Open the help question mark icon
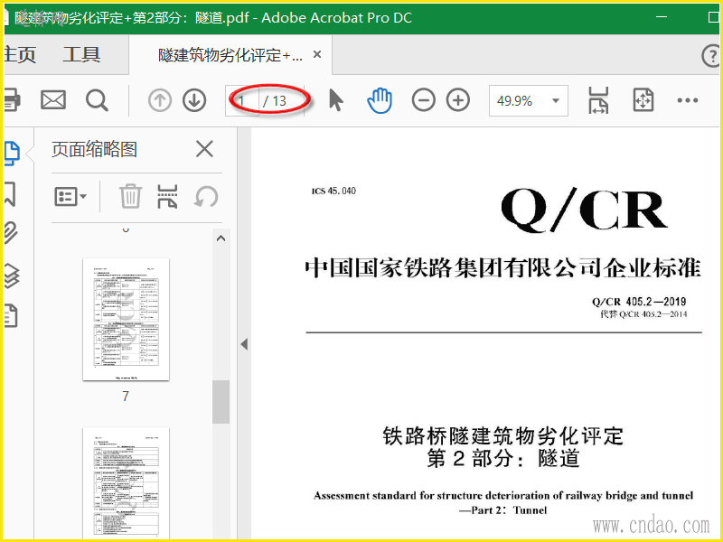Screen dimensions: 723x542 click(711, 56)
